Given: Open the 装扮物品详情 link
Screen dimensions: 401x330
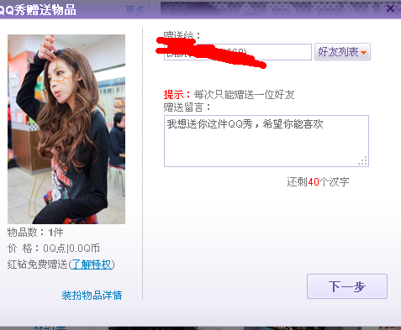Looking at the screenshot, I should tap(92, 296).
